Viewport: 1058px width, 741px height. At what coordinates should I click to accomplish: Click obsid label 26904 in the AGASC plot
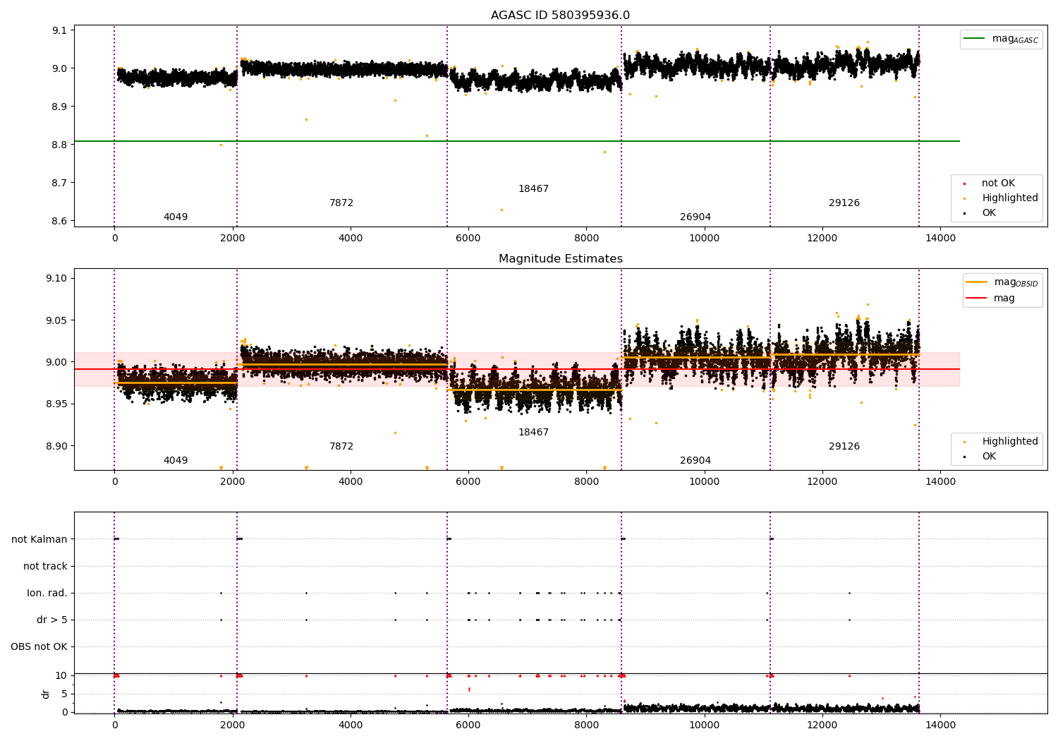pyautogui.click(x=695, y=217)
